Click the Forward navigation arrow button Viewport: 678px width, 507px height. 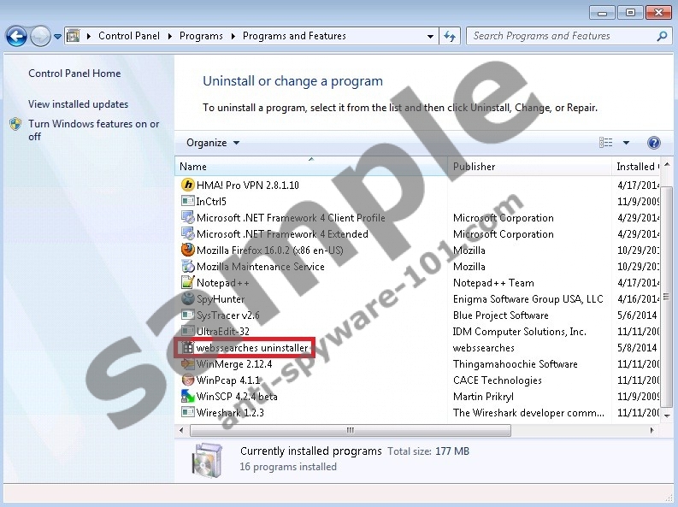click(x=40, y=36)
